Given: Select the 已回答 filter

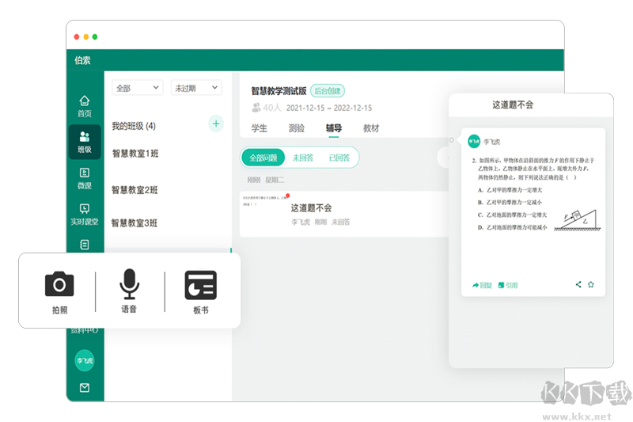Looking at the screenshot, I should click(339, 158).
